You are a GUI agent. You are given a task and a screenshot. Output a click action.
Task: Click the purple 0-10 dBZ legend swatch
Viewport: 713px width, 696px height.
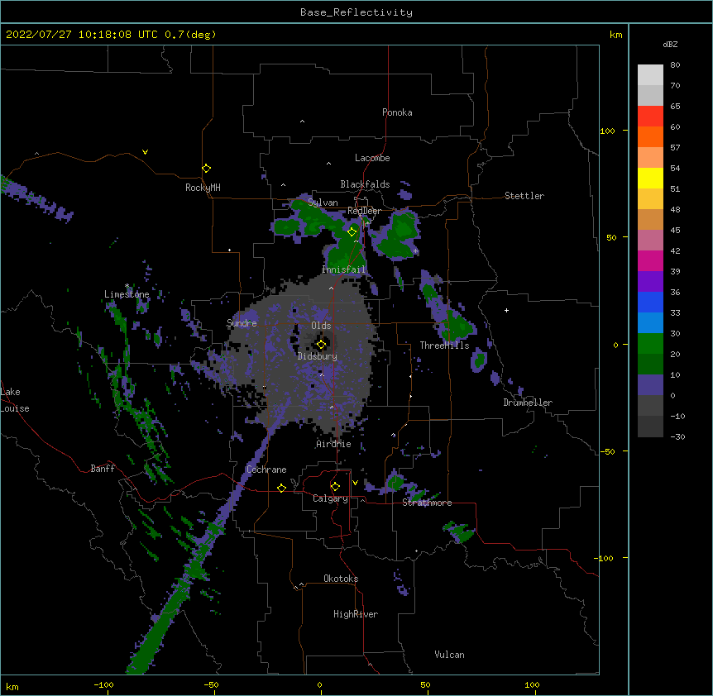tap(650, 385)
